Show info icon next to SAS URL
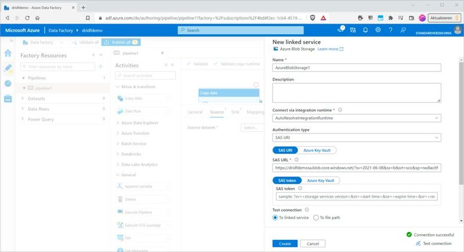This screenshot has width=464, height=252. point(296,160)
